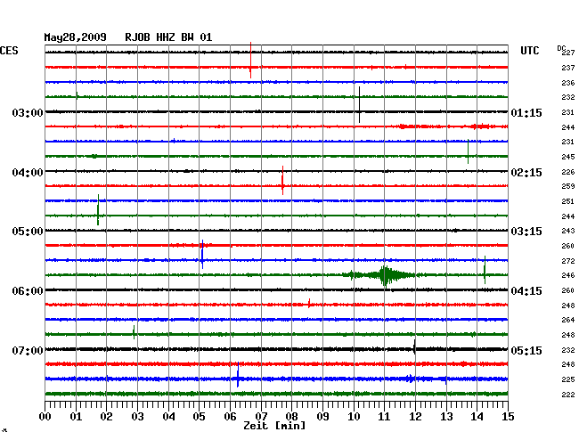
Task: Click the 05:00 local time label
Action: tap(28, 232)
